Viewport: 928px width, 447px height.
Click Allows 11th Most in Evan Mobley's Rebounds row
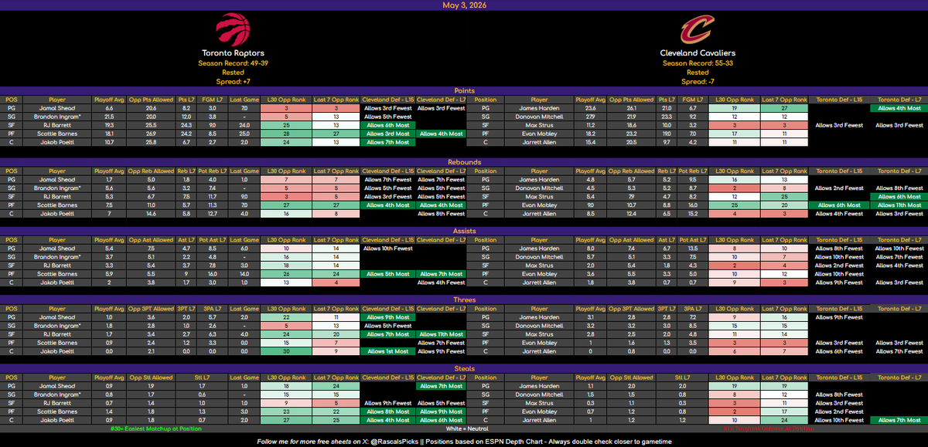[900, 205]
